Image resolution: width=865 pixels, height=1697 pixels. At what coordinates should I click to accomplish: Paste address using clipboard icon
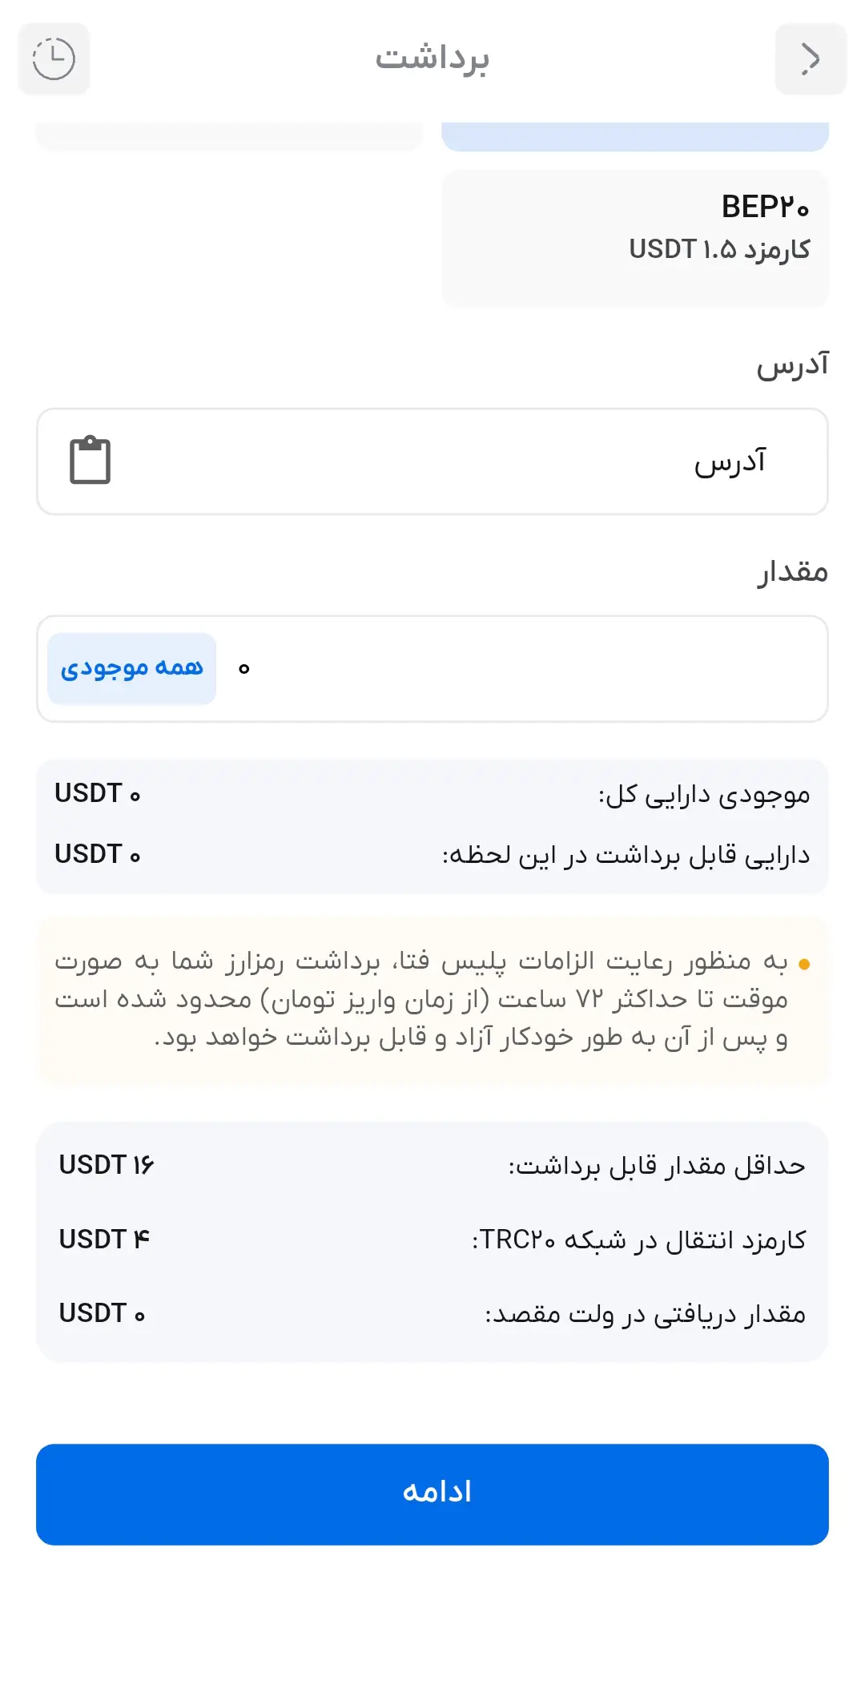[x=90, y=461]
